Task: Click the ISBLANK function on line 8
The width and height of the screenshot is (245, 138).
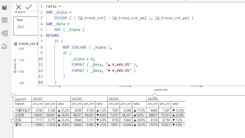Action: [x=79, y=47]
